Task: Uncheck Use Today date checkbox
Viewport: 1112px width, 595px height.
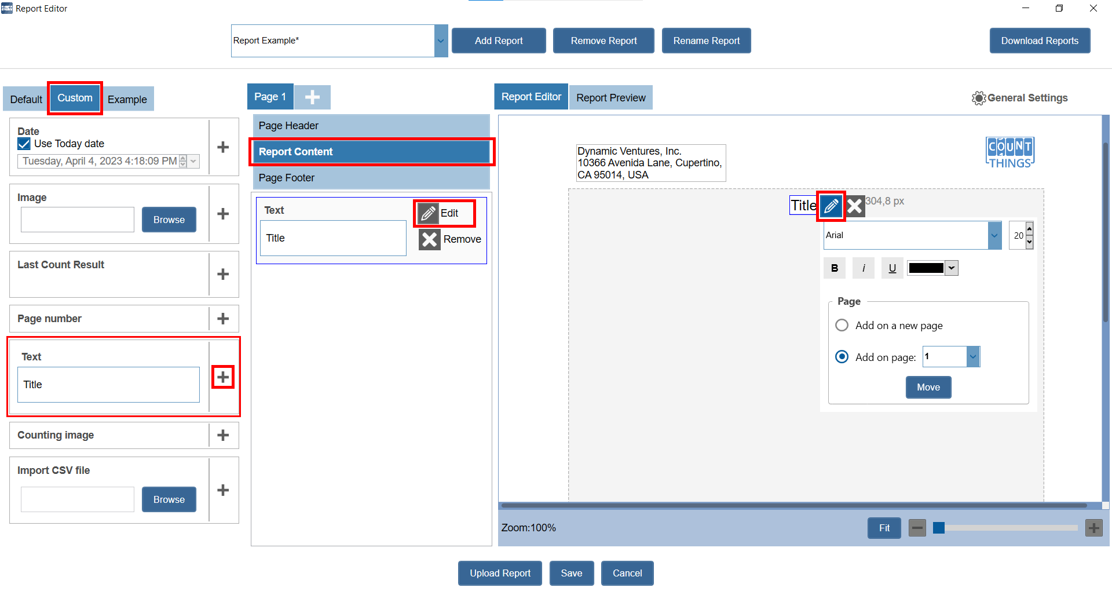Action: click(24, 144)
